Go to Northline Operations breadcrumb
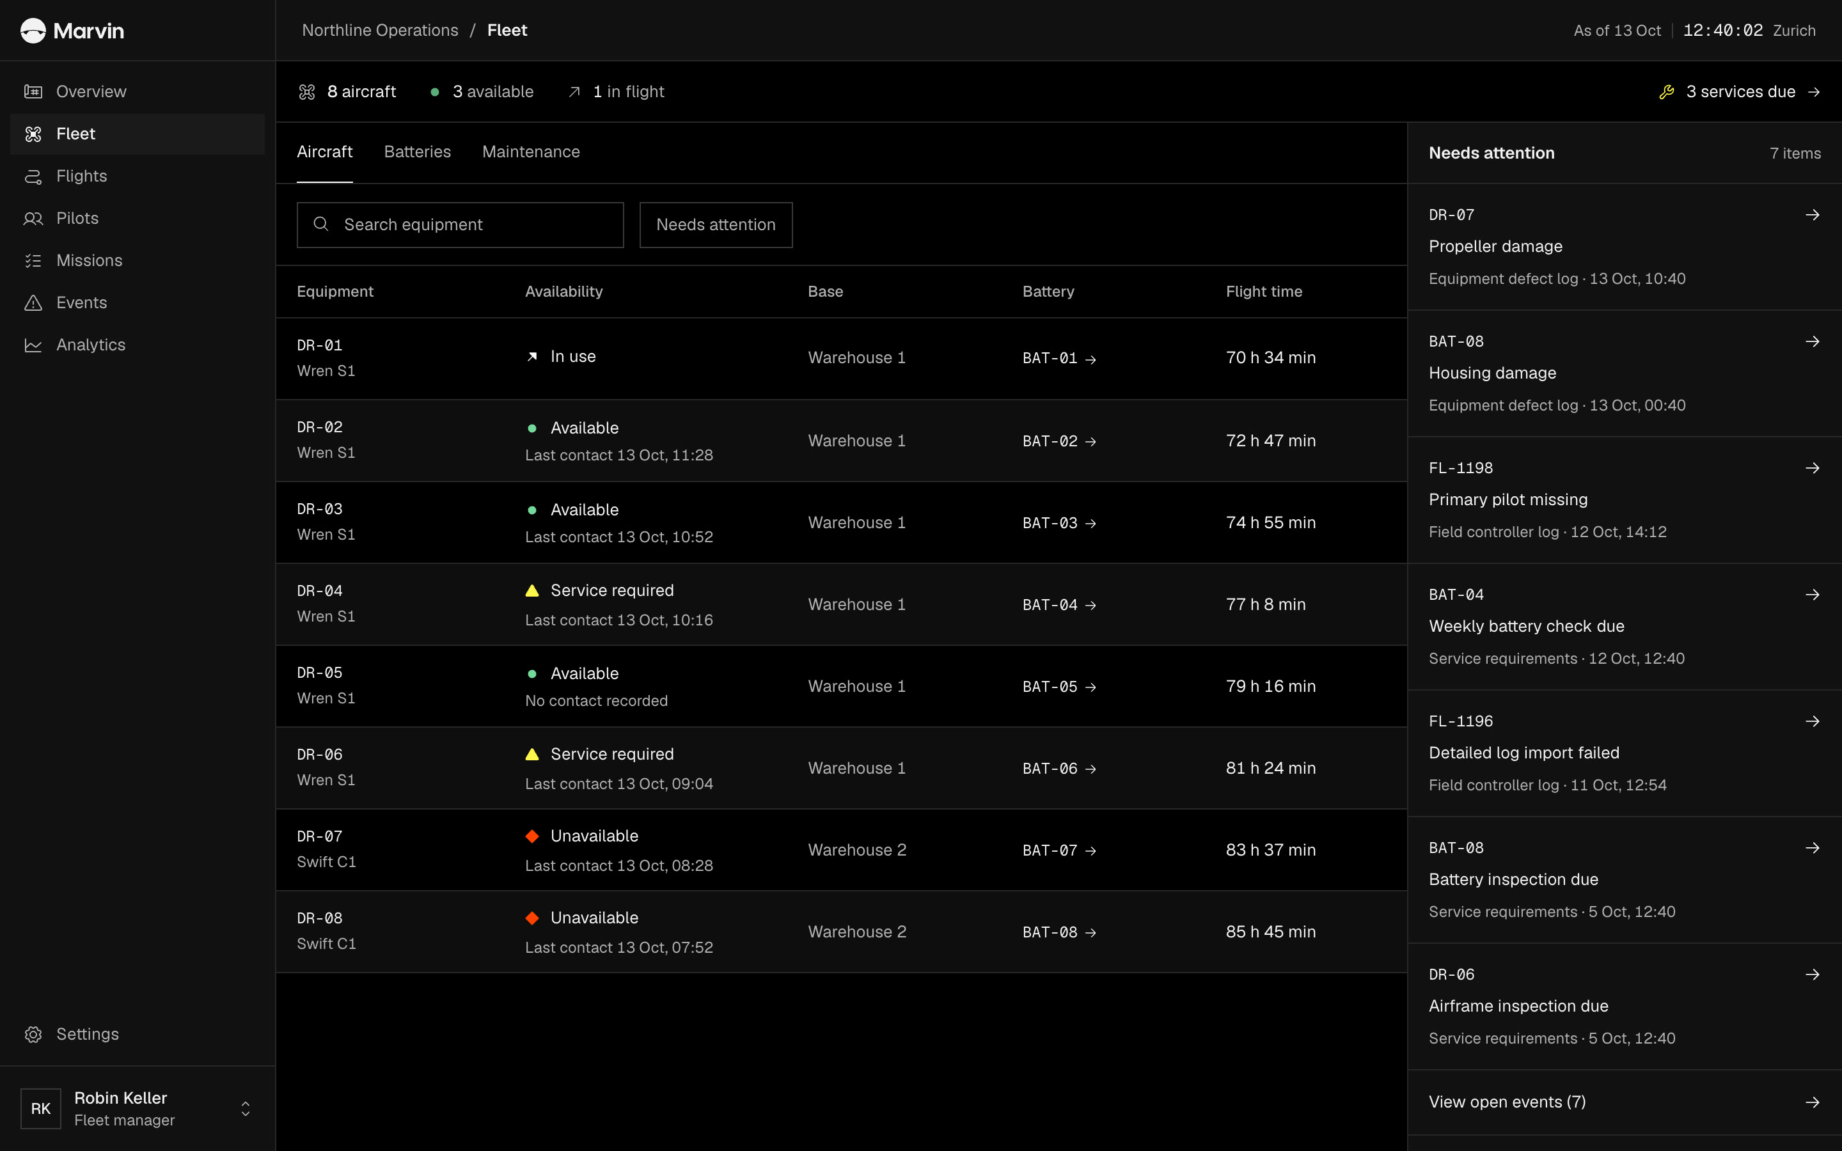 coord(380,31)
